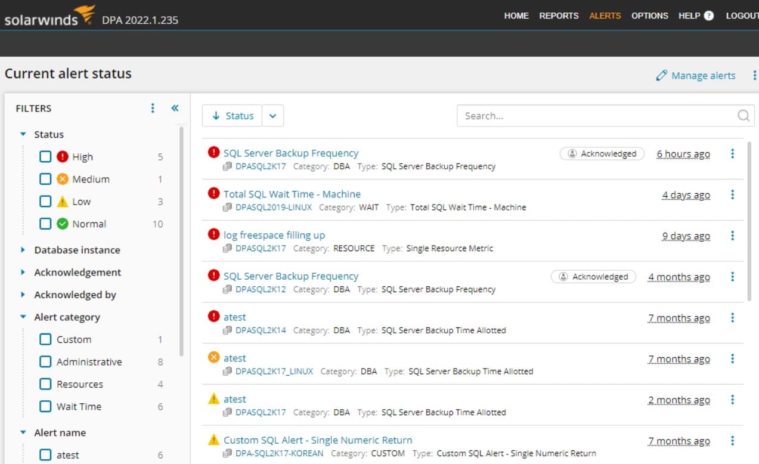Open the DPASQL2K17_LINUX instance link
Screen dimensions: 759x464
[274, 372]
